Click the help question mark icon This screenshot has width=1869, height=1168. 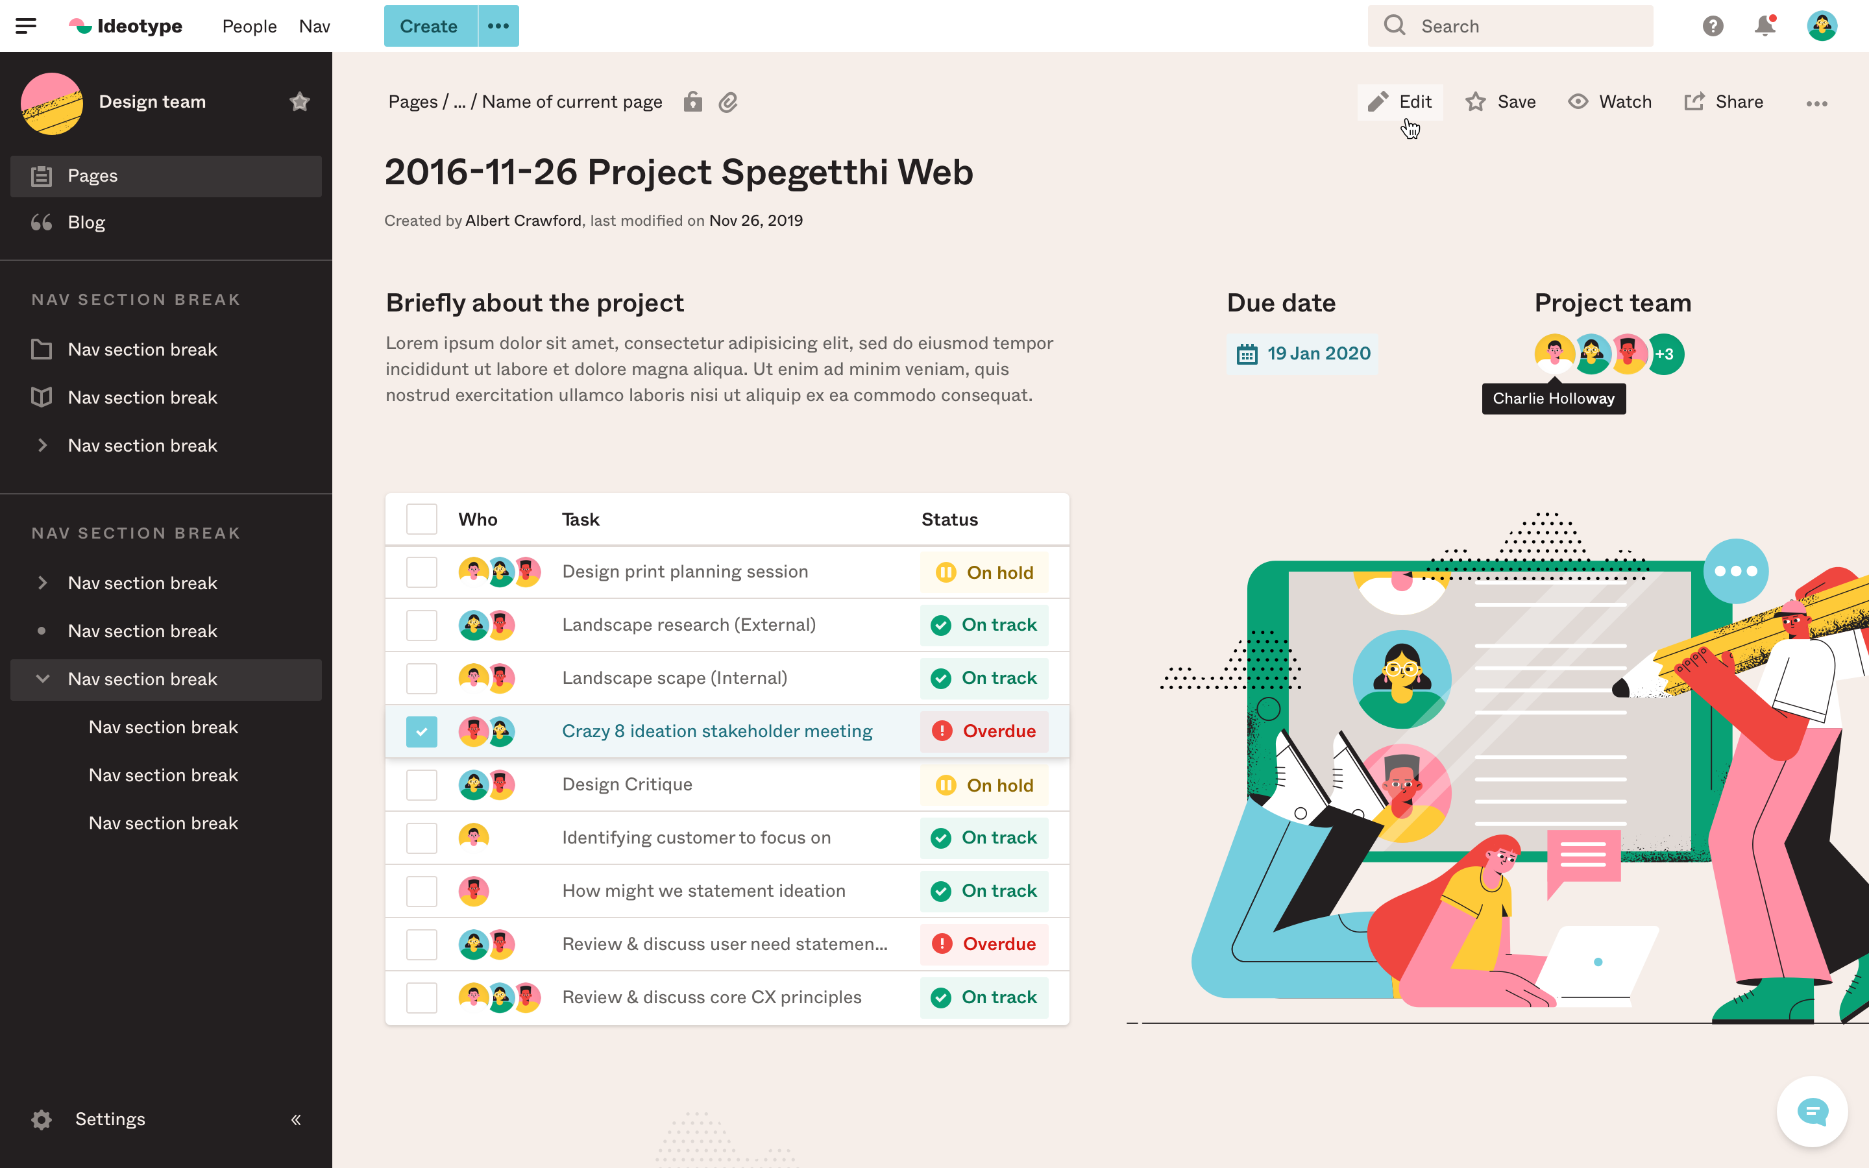1714,25
